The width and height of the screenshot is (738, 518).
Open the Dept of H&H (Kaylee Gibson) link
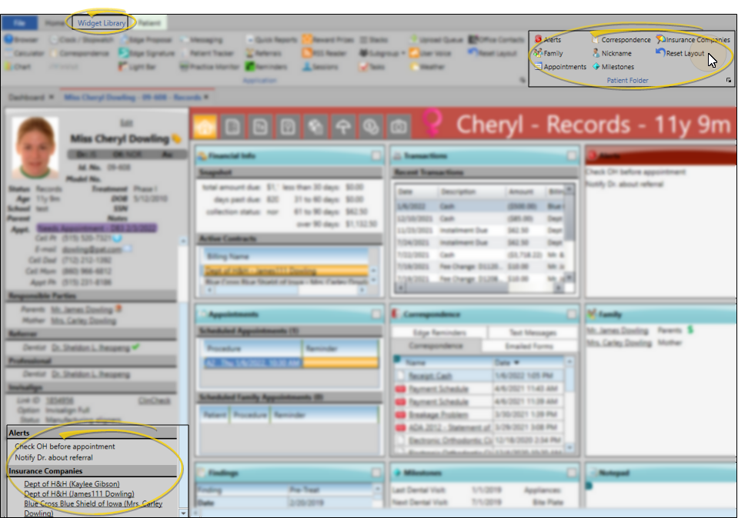(72, 484)
